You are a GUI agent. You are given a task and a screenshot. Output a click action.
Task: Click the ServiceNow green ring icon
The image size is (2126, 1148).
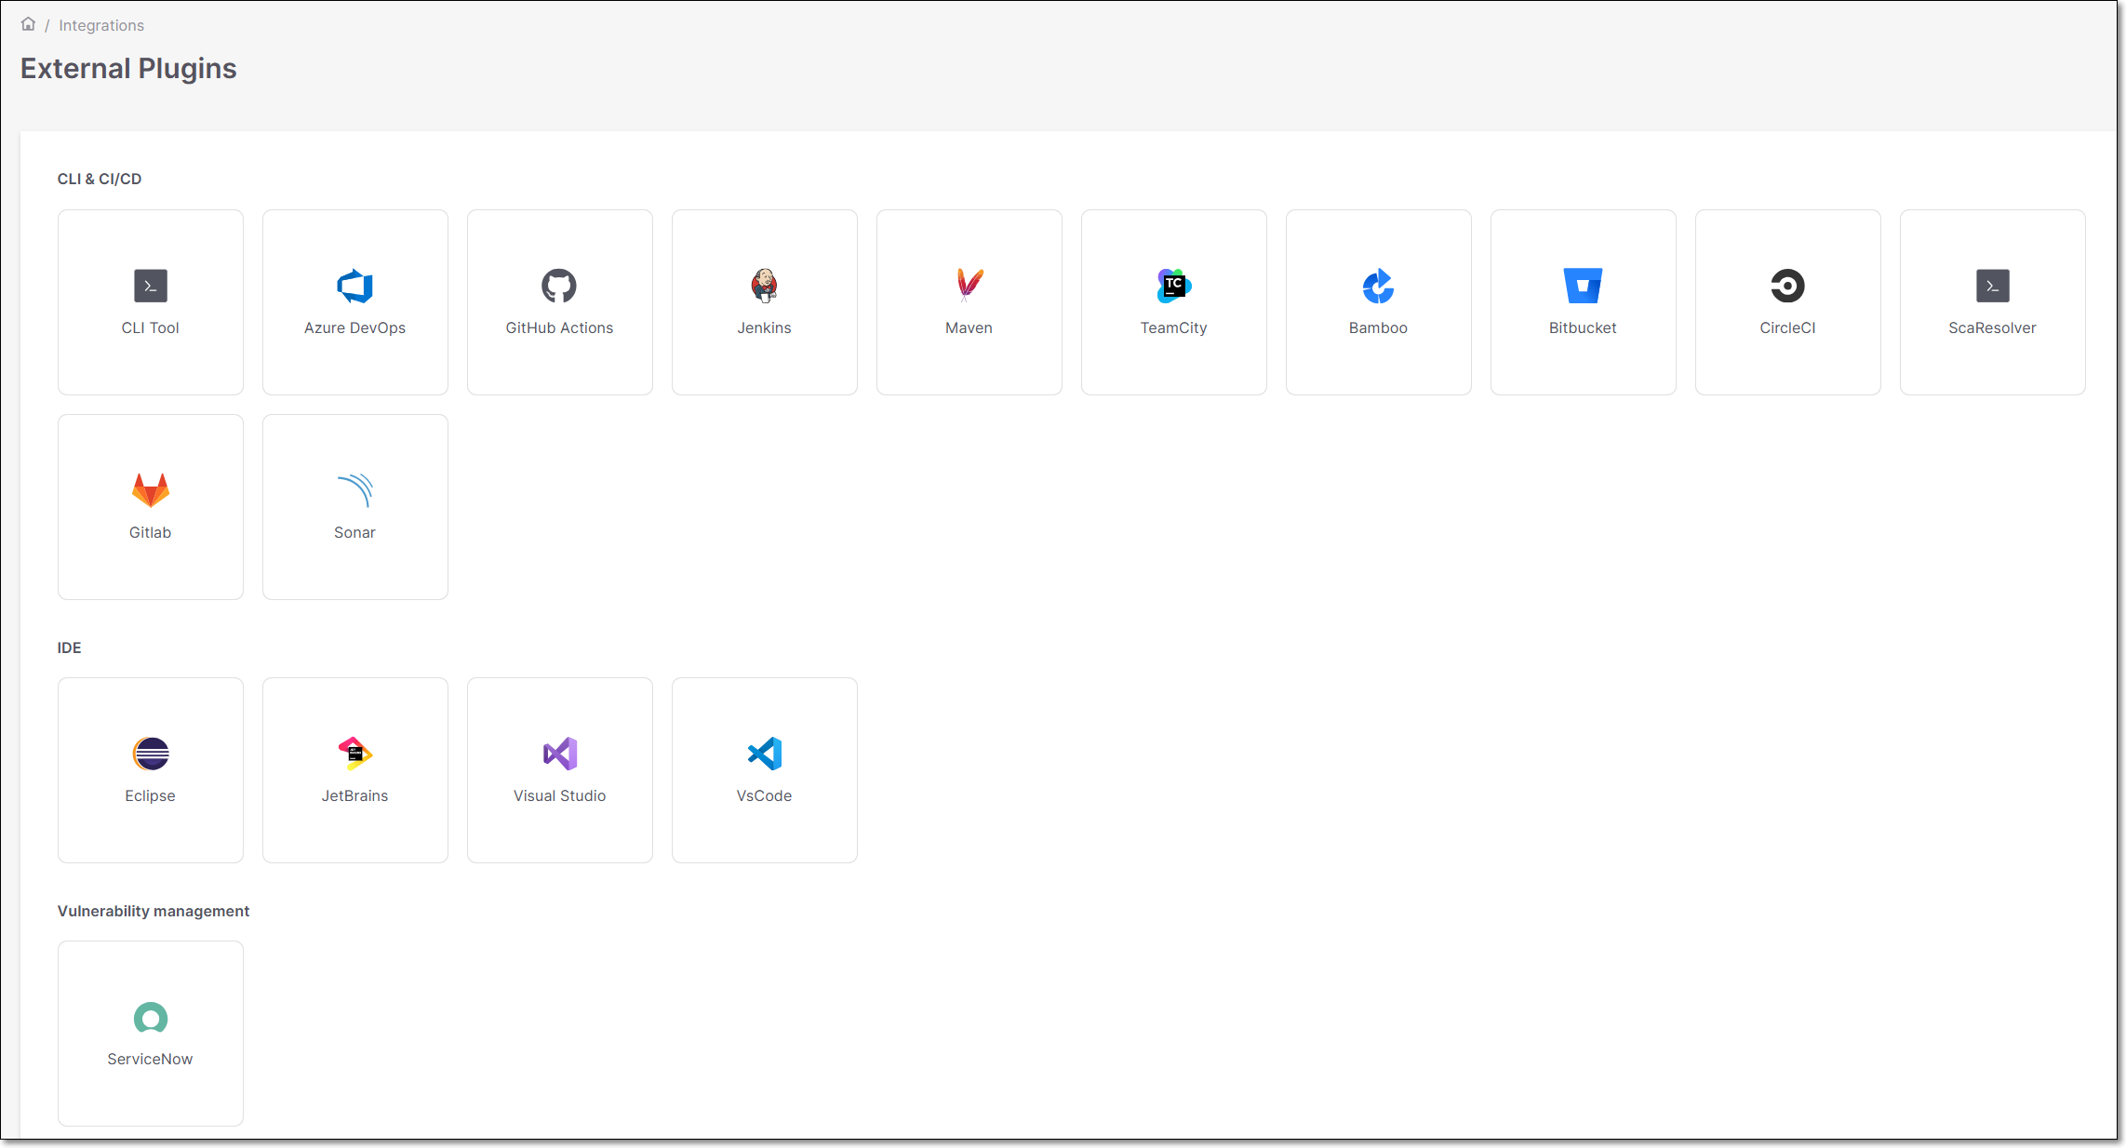click(x=151, y=1017)
